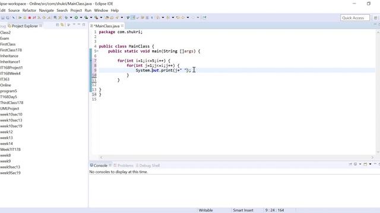Collapse all in Project Explorer
This screenshot has width=380, height=213.
click(x=58, y=25)
